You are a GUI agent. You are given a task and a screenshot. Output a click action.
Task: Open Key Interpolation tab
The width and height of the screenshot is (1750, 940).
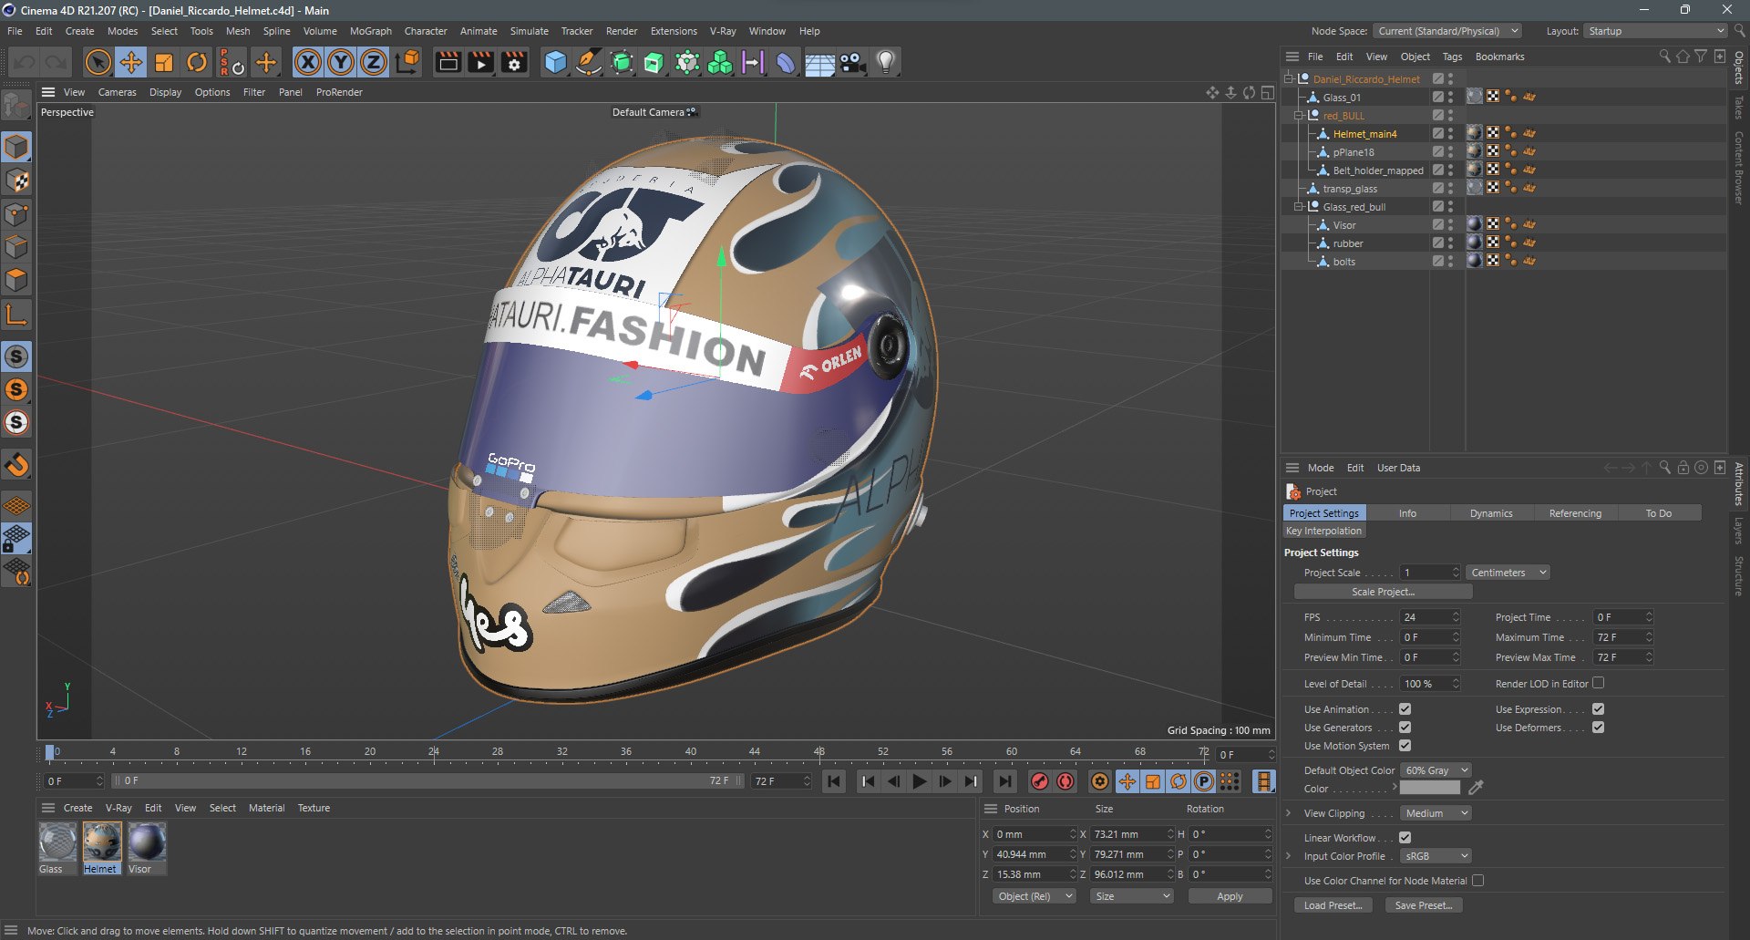coord(1323,531)
